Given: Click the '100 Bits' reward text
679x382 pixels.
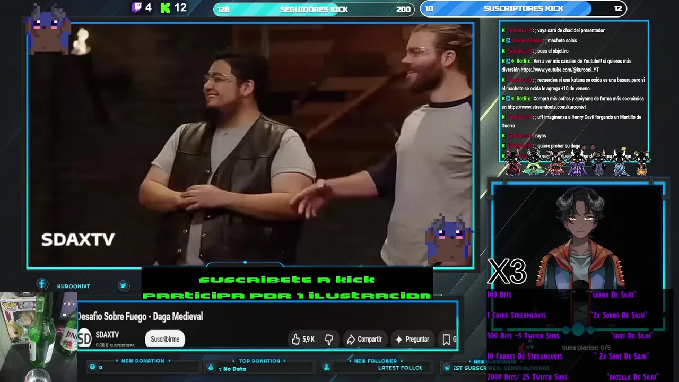Looking at the screenshot, I should click(x=499, y=294).
